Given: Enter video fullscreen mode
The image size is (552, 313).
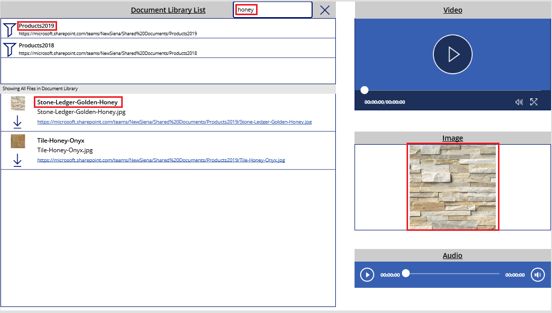Looking at the screenshot, I should pyautogui.click(x=534, y=102).
